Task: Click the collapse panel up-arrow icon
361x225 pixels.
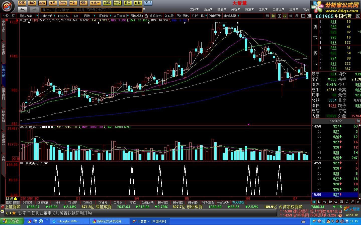Action: 303,16
